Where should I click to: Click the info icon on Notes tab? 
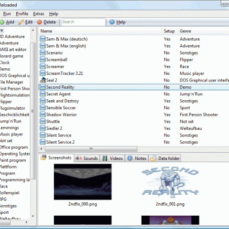pyautogui.click(x=130, y=158)
